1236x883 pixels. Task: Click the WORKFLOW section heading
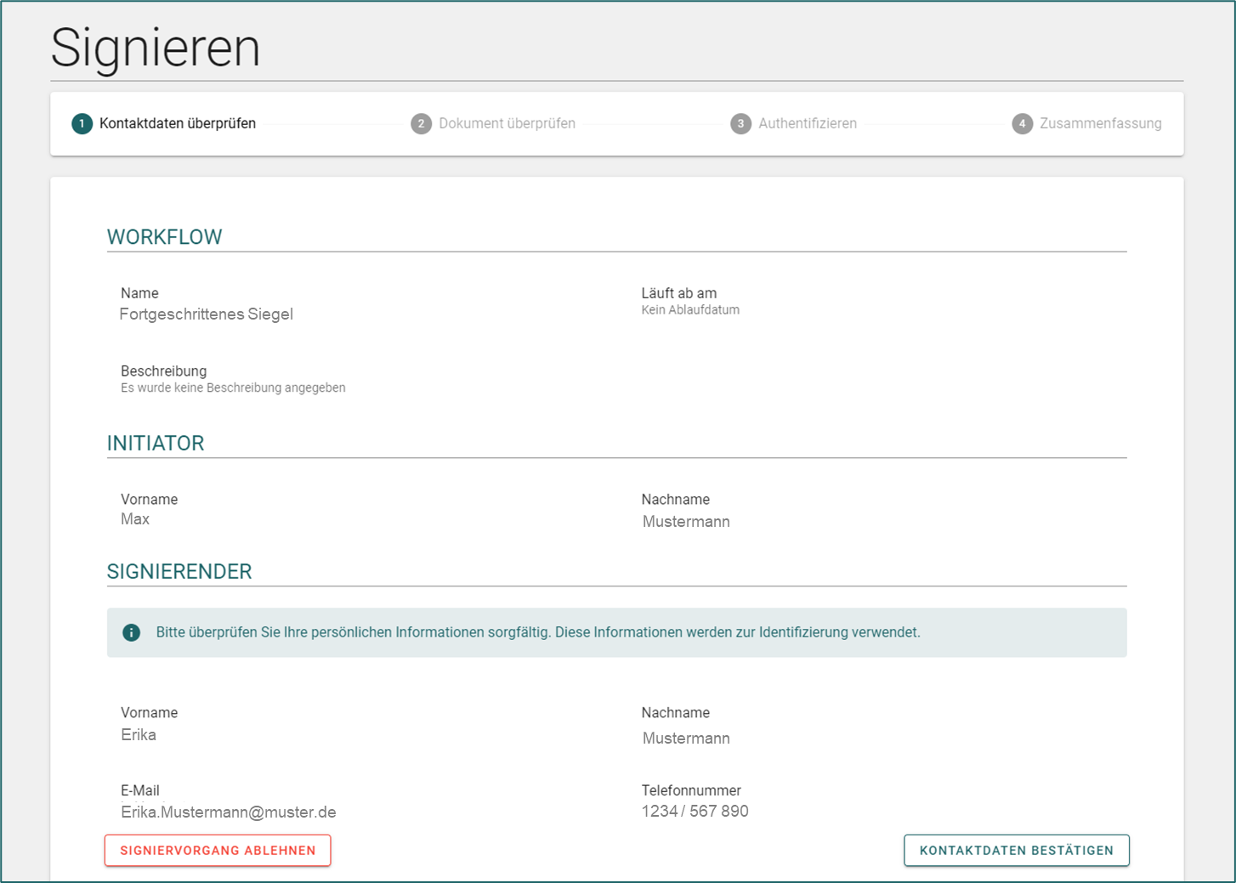(165, 237)
